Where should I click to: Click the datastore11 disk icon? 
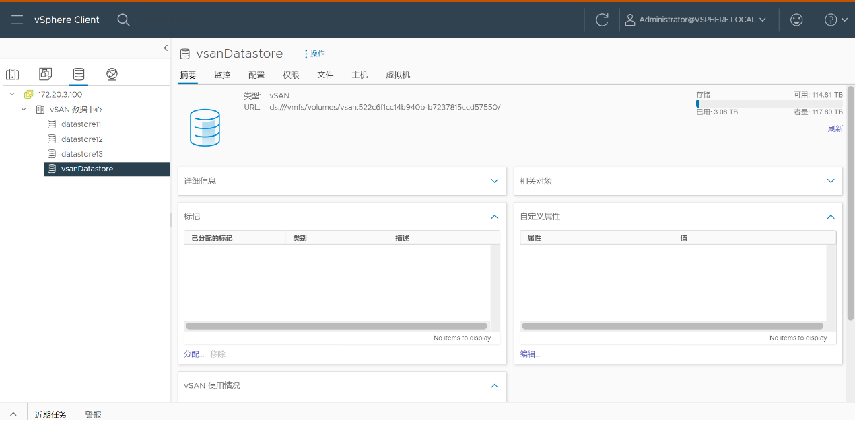52,124
